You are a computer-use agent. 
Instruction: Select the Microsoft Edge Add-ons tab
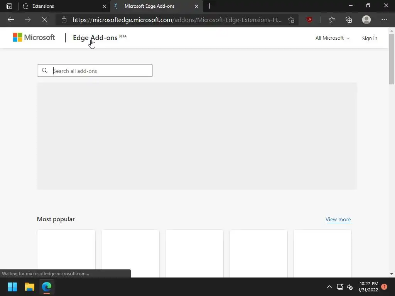(157, 6)
